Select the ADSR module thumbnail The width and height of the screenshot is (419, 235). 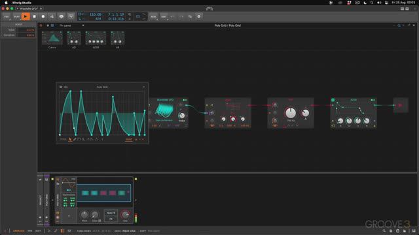coord(96,39)
